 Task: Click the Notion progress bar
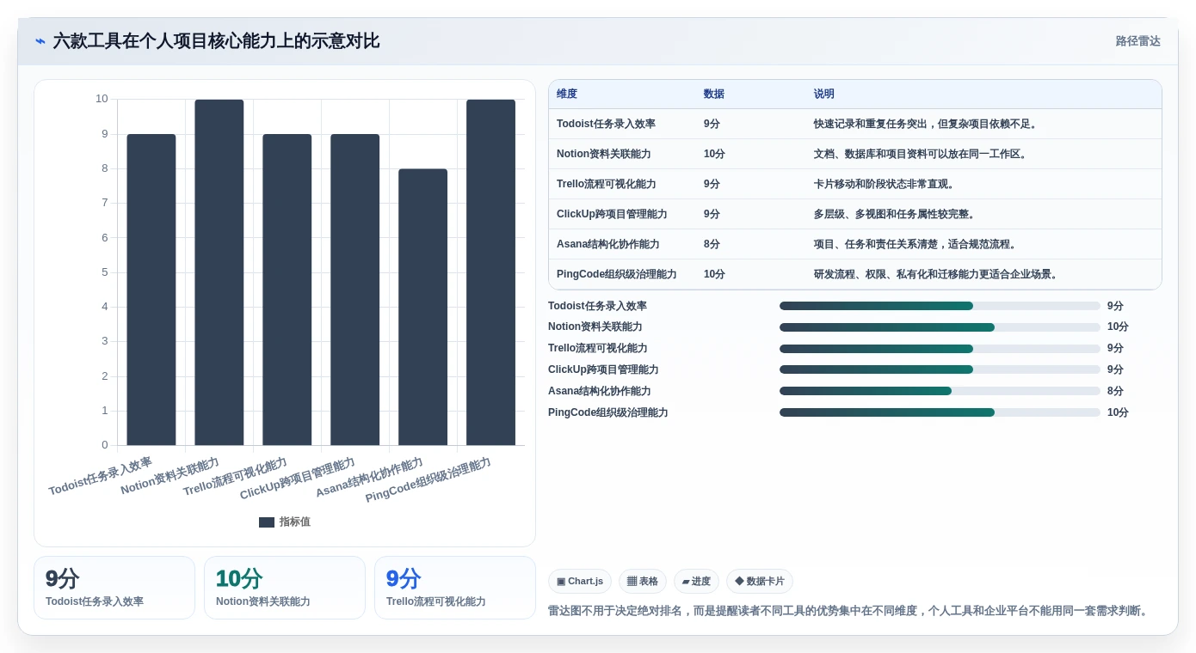click(x=940, y=327)
